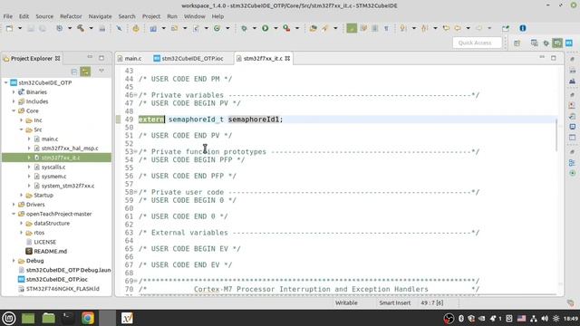The image size is (580, 326).
Task: Switch to the blue MX perspective icon
Action: pos(569,43)
